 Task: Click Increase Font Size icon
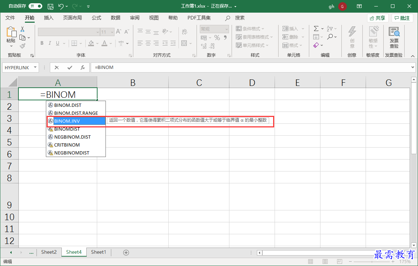click(x=118, y=32)
